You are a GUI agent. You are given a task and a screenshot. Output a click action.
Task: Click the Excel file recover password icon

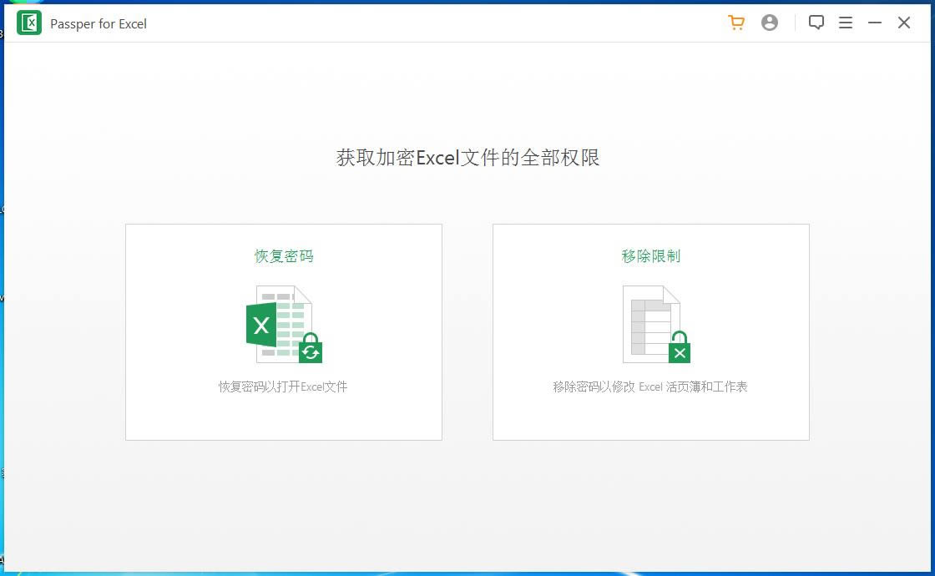(284, 325)
